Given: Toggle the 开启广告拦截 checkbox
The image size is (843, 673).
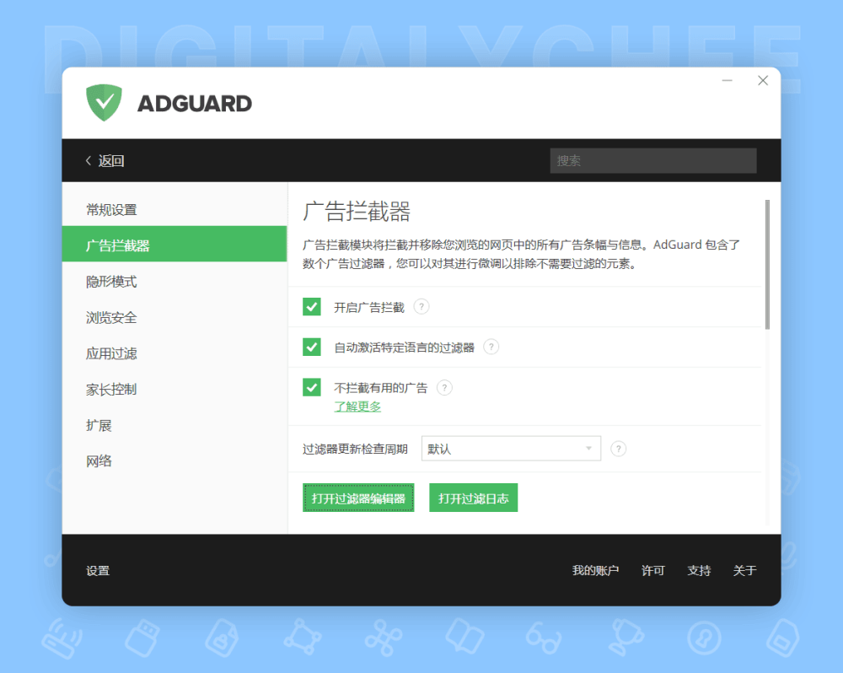Looking at the screenshot, I should coord(312,307).
